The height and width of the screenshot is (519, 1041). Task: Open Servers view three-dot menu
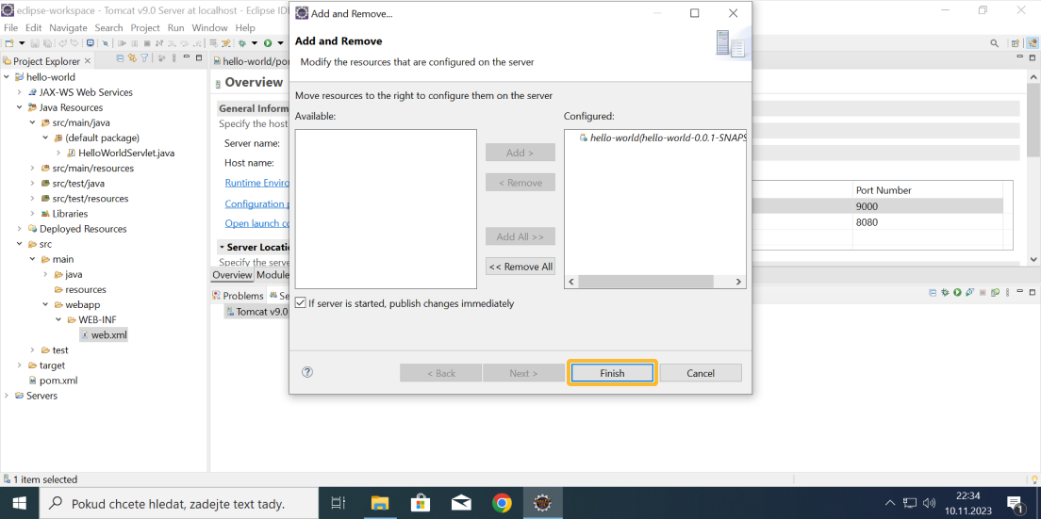coord(1008,292)
